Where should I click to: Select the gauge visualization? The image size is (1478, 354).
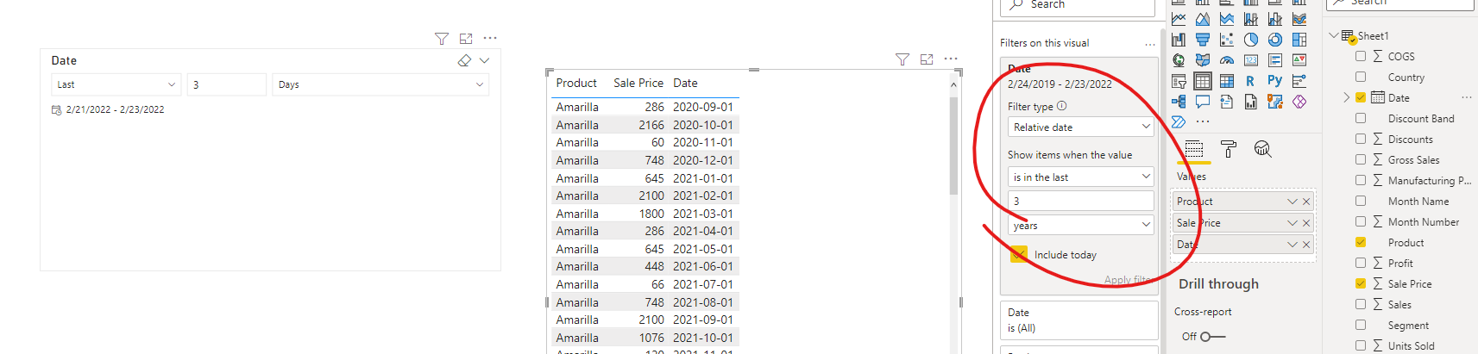point(1227,60)
